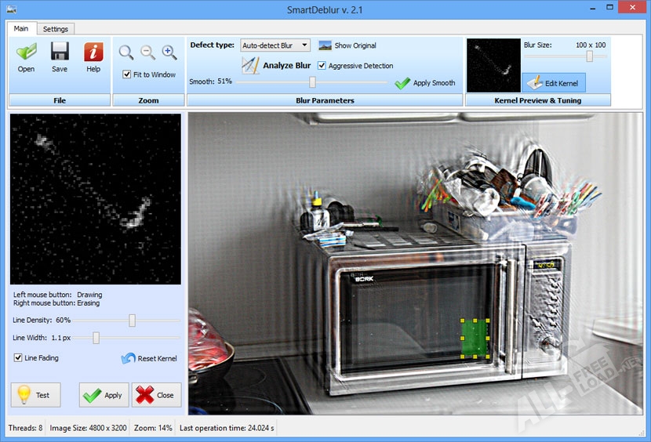Screen dimensions: 651x442
Task: Select the Main tab
Action: (21, 29)
